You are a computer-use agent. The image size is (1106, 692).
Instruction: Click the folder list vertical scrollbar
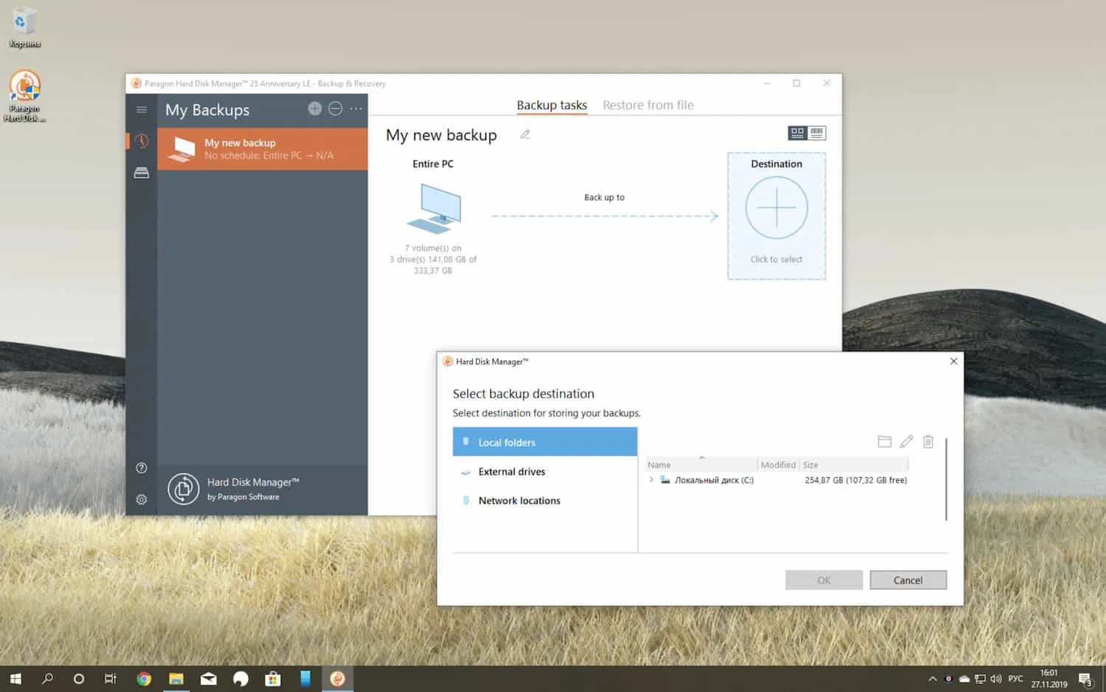tap(946, 479)
